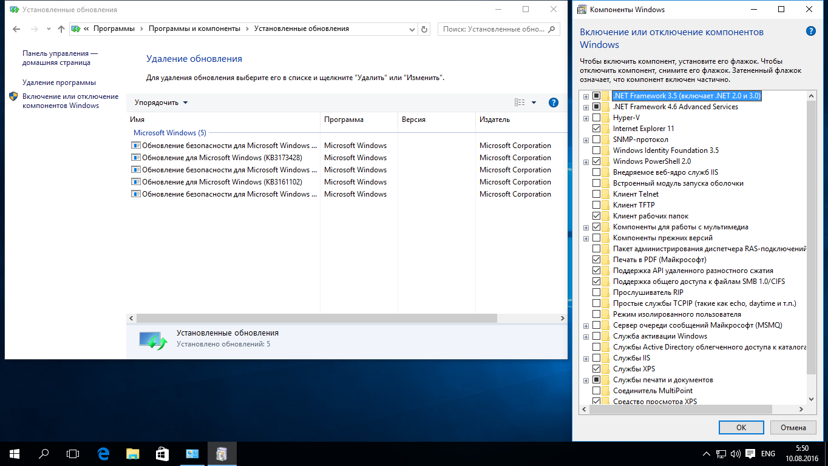The image size is (828, 466).
Task: Enable the Клиент Telnet checkbox
Action: [596, 194]
